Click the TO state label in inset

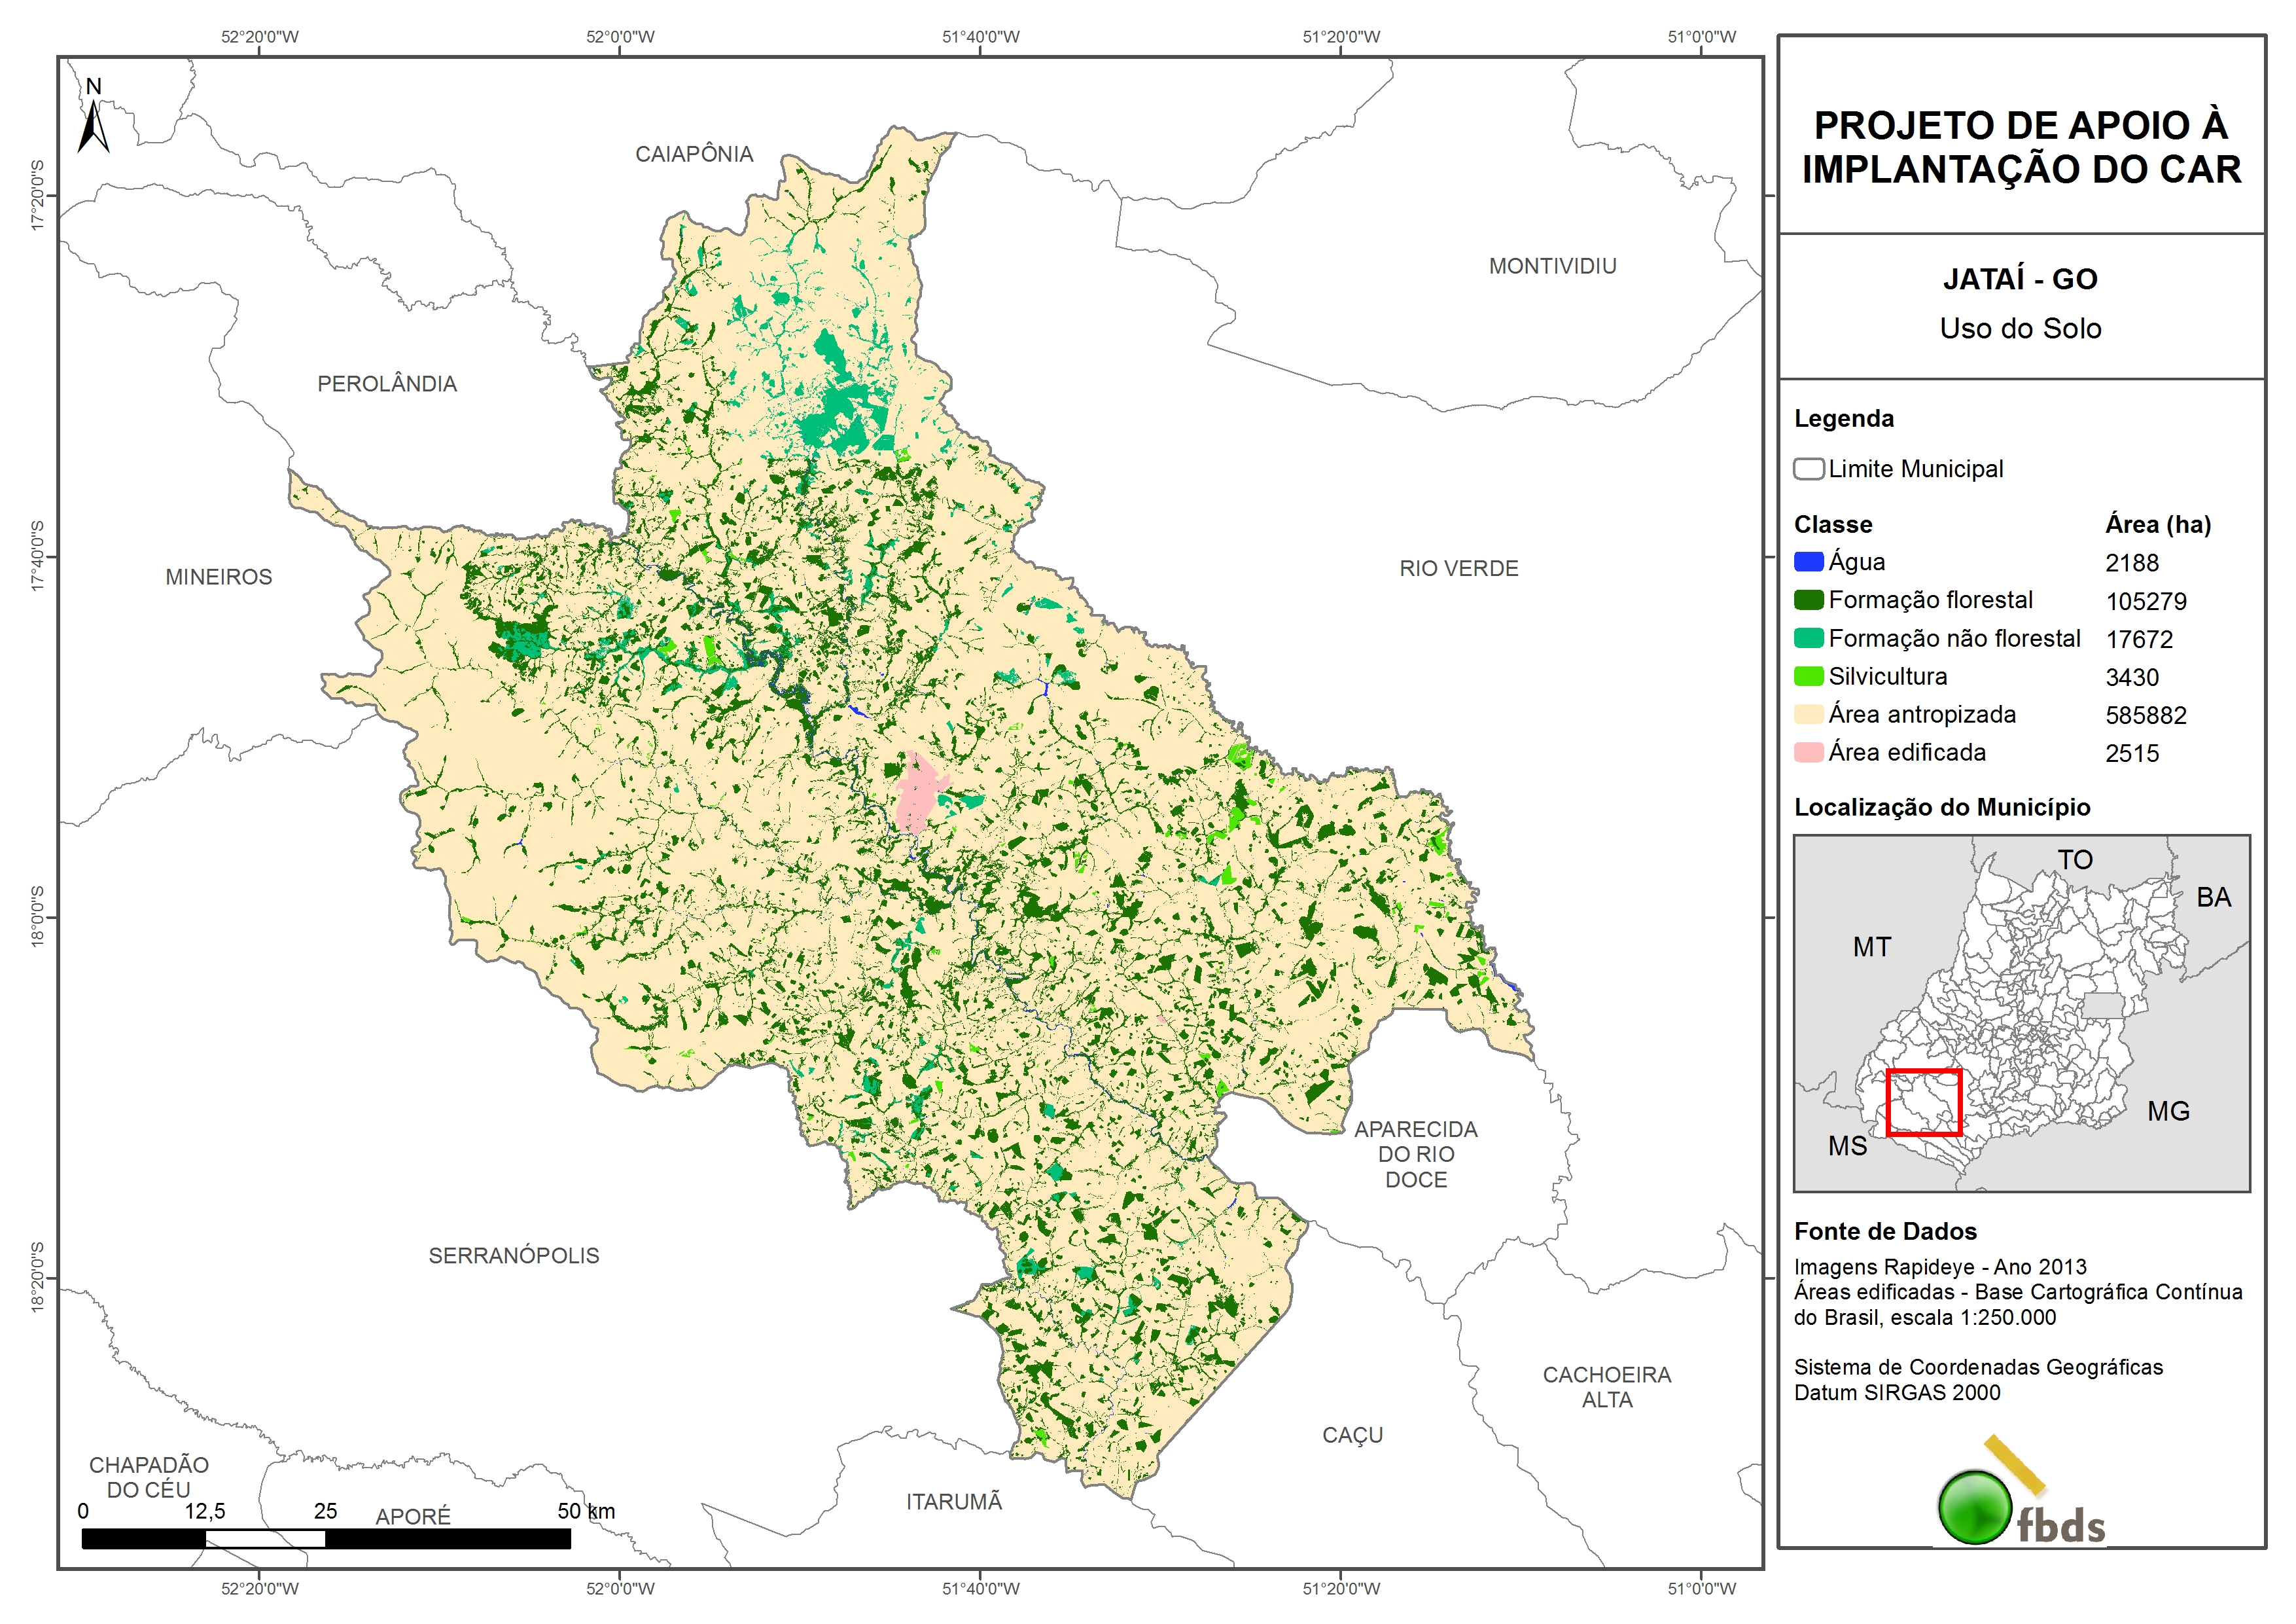point(2075,859)
